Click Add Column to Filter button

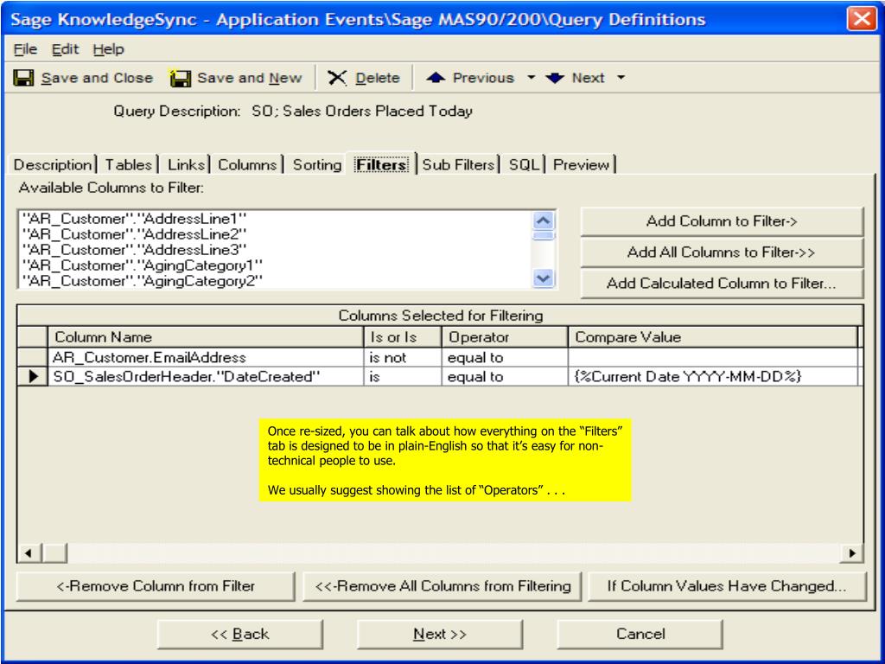722,220
